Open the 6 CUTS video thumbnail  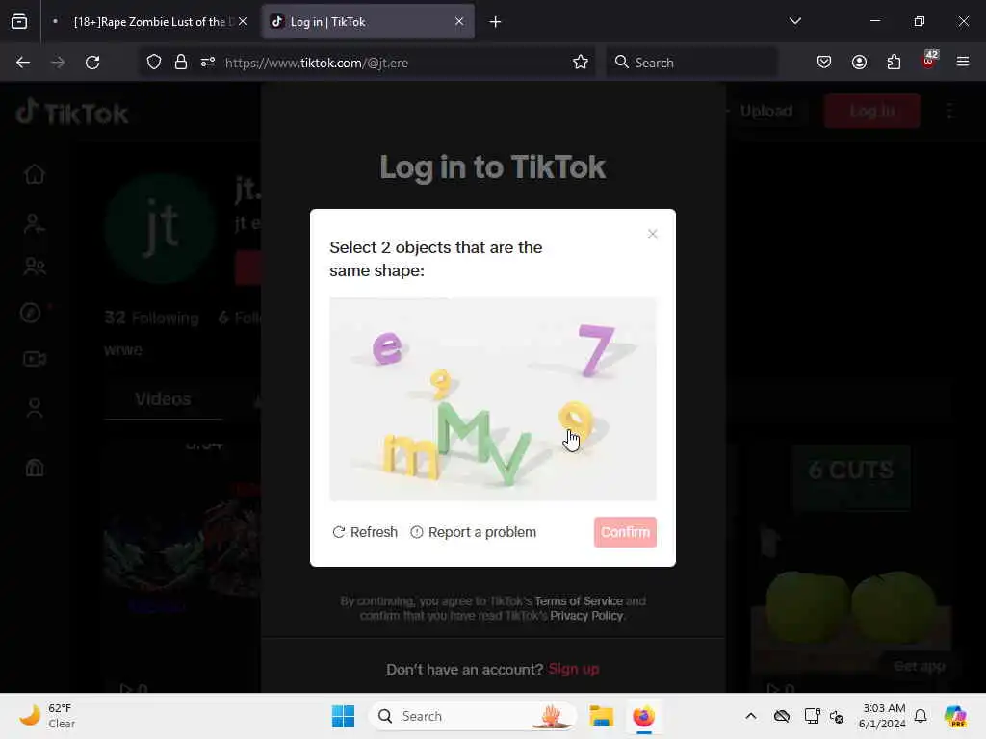coord(851,559)
